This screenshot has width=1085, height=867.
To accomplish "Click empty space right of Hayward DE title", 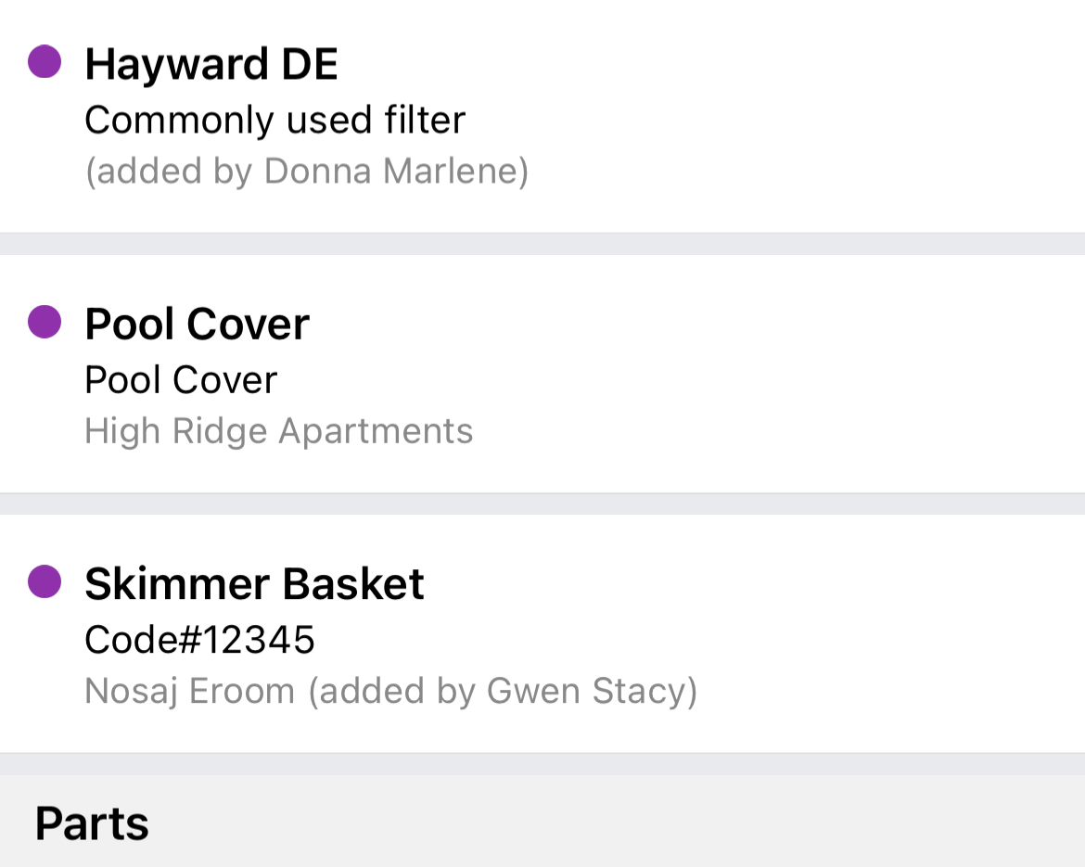I will (705, 64).
